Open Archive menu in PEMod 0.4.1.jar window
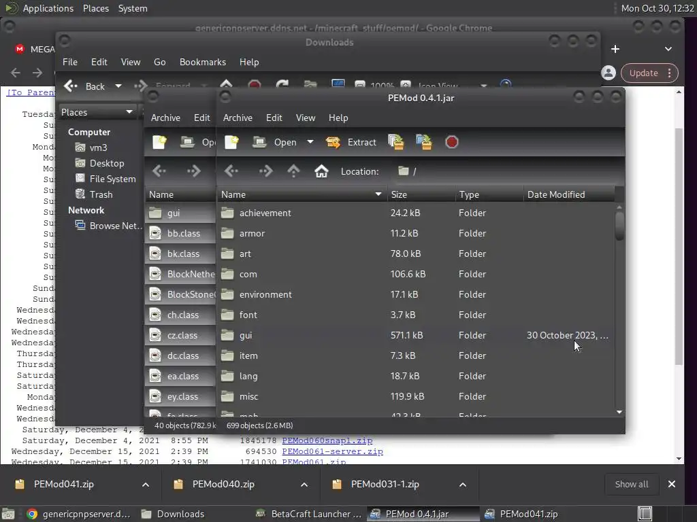The width and height of the screenshot is (697, 522). click(238, 118)
